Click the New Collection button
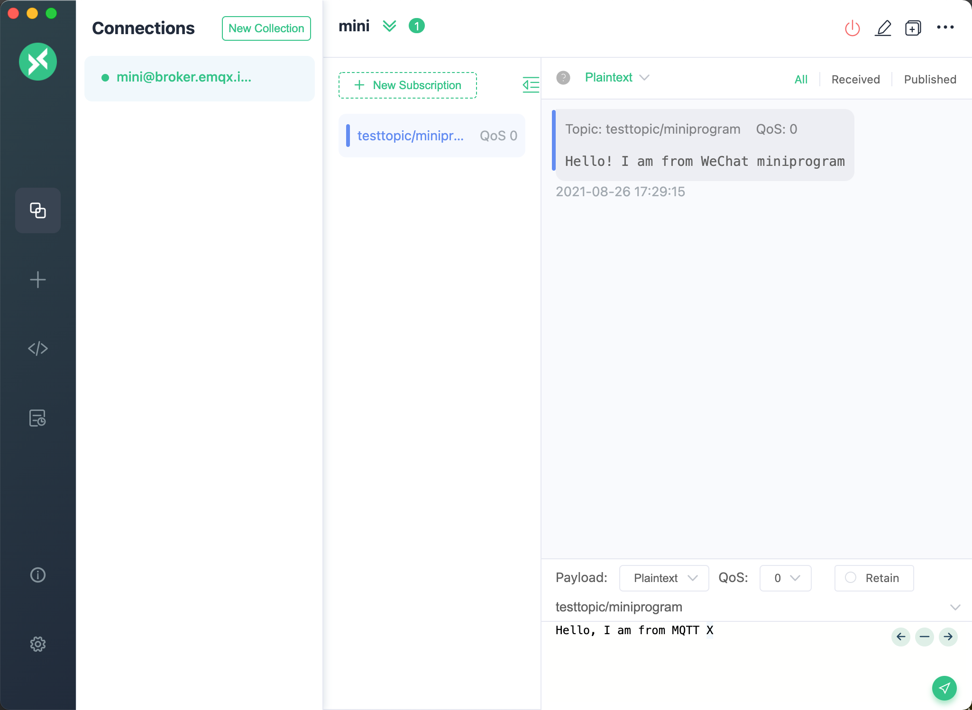The image size is (972, 710). (266, 28)
